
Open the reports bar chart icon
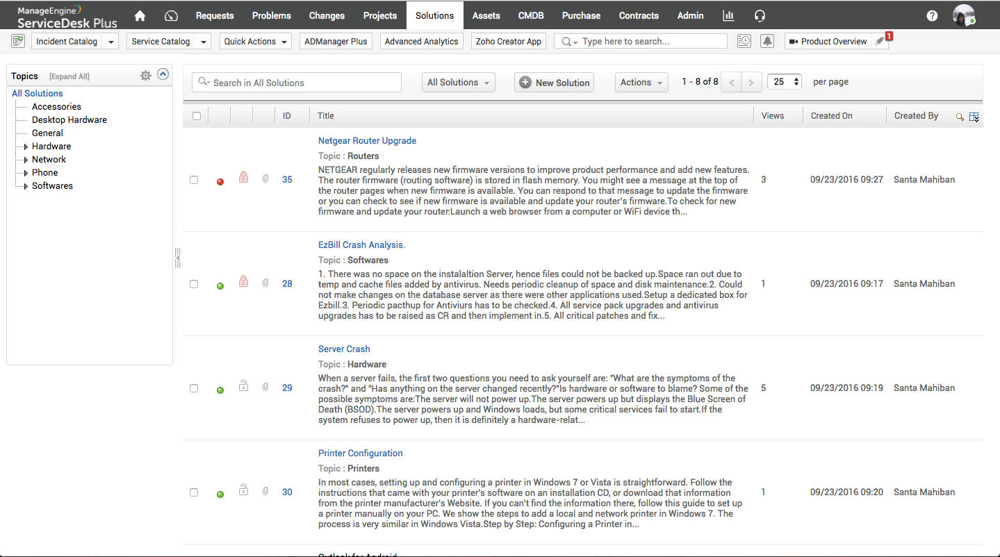pos(728,15)
